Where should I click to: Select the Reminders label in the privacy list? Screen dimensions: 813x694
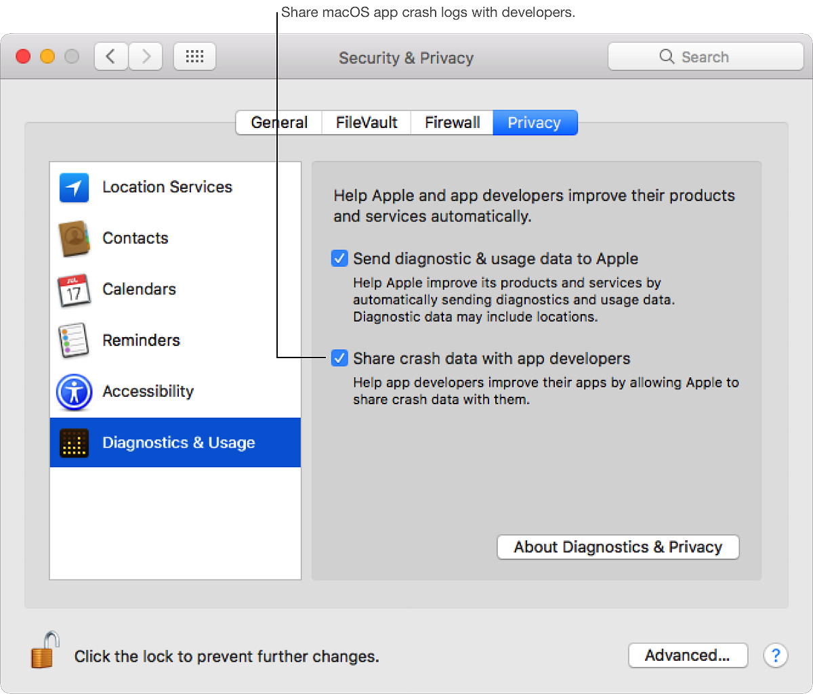click(141, 341)
